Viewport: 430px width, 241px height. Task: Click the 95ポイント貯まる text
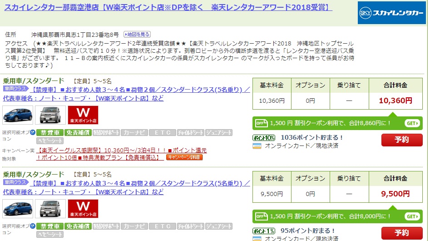(308, 231)
